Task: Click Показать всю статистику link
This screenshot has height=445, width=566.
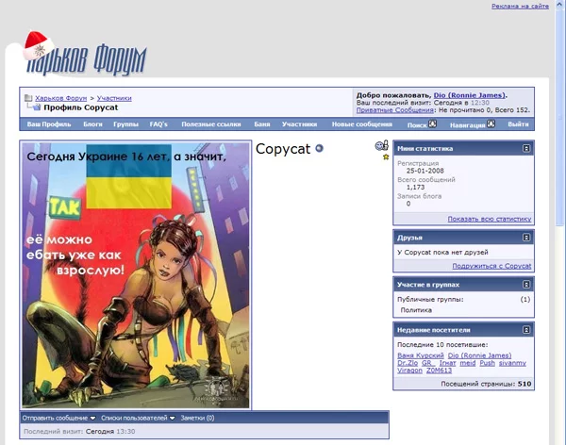Action: coord(490,219)
